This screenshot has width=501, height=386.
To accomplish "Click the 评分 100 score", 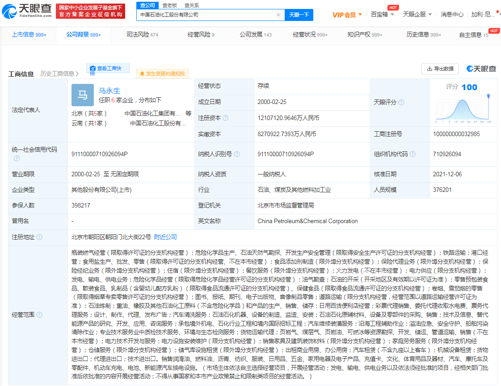I will click(x=461, y=87).
